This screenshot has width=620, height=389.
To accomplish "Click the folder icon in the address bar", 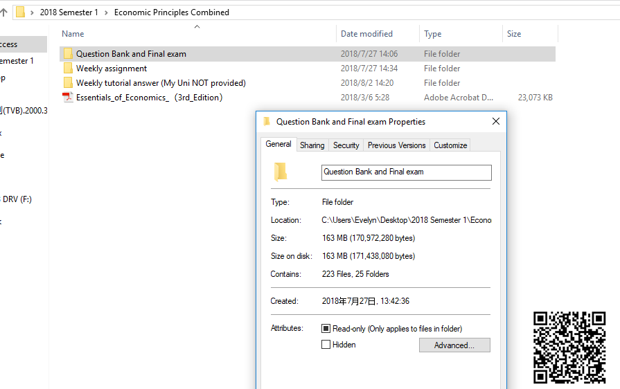I will (x=21, y=12).
